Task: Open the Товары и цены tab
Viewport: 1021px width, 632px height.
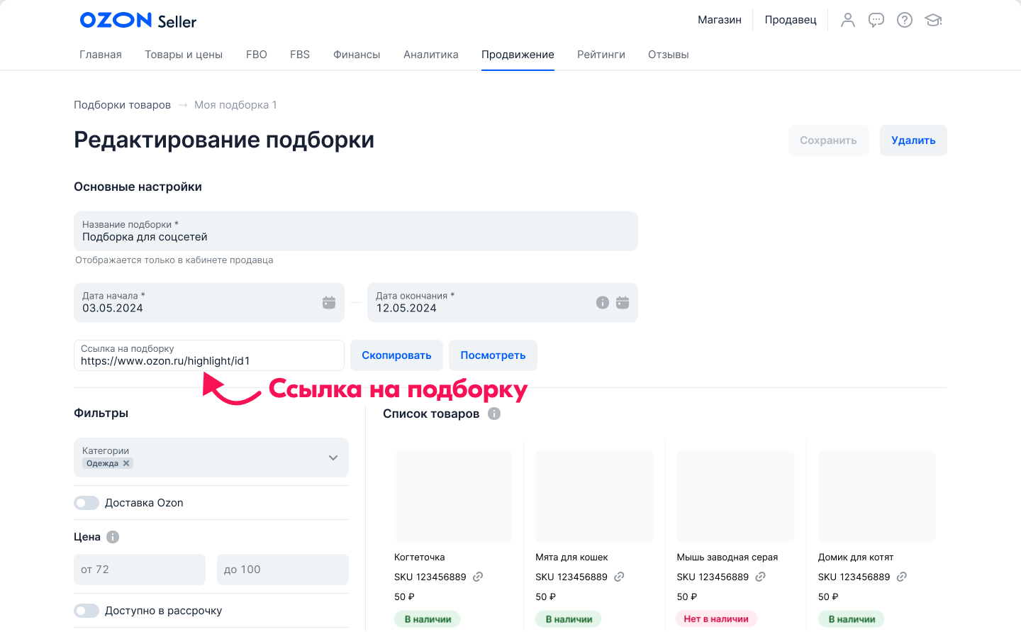Action: 184,55
